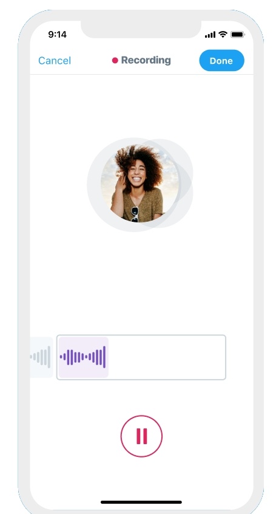
Task: Tap the phone notch cutout
Action: tap(141, 29)
